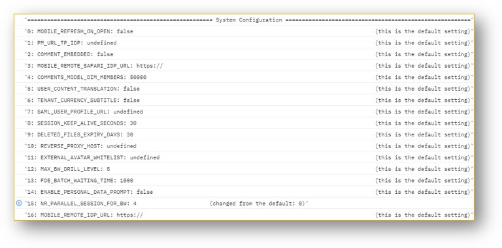Click the USER_CONTENT_TRANSLATION entry

[x=244, y=89]
